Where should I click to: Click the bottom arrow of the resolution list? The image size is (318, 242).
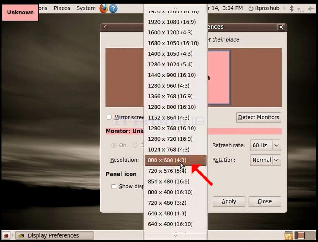coord(175,236)
